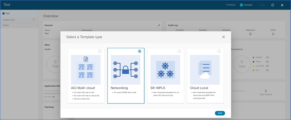Viewport: 291px width, 120px height.
Task: Add a template using plus icon
Action: coord(33,20)
